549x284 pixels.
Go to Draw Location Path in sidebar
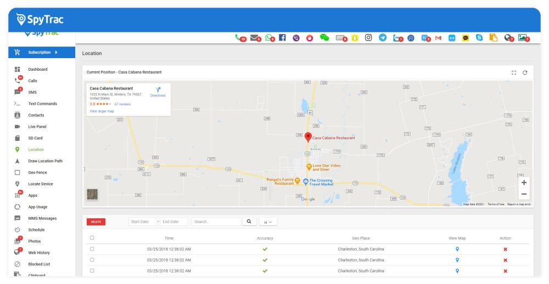[x=45, y=161]
